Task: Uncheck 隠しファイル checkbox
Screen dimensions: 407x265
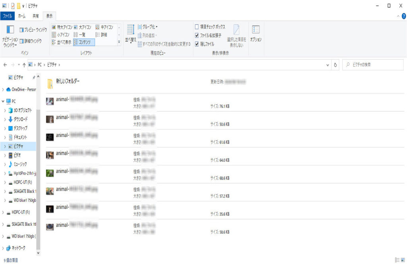Action: (x=197, y=44)
